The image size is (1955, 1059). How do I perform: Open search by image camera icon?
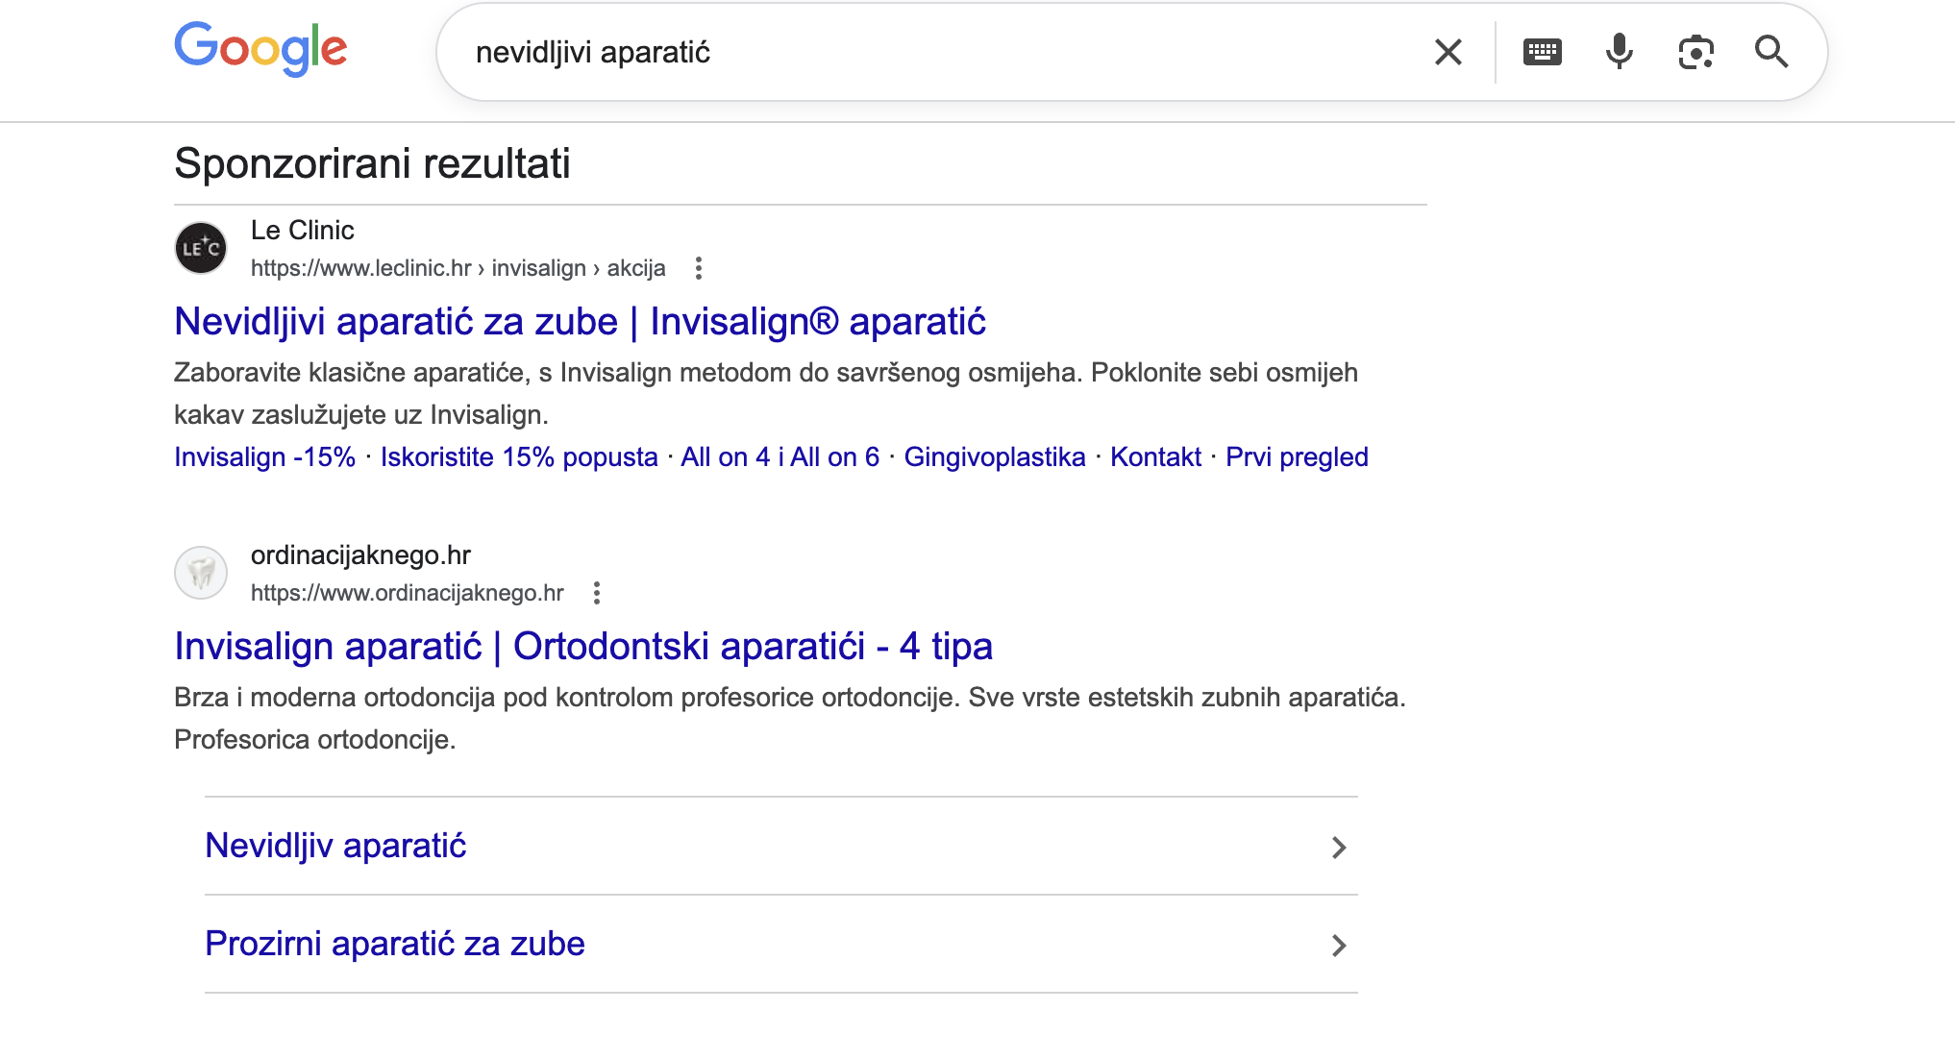1695,52
